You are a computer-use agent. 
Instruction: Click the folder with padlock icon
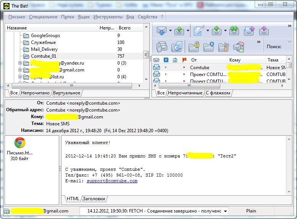coord(194,47)
